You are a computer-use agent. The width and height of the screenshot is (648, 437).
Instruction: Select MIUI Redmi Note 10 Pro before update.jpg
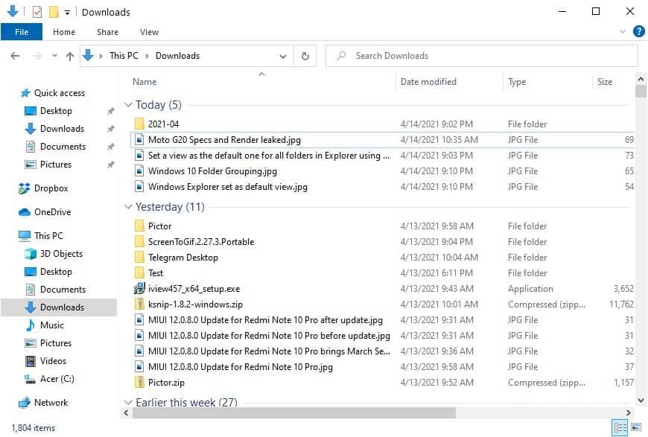269,336
